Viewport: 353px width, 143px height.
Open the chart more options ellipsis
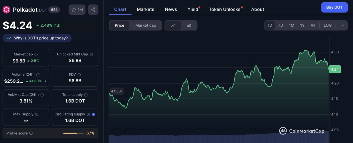coord(342,25)
